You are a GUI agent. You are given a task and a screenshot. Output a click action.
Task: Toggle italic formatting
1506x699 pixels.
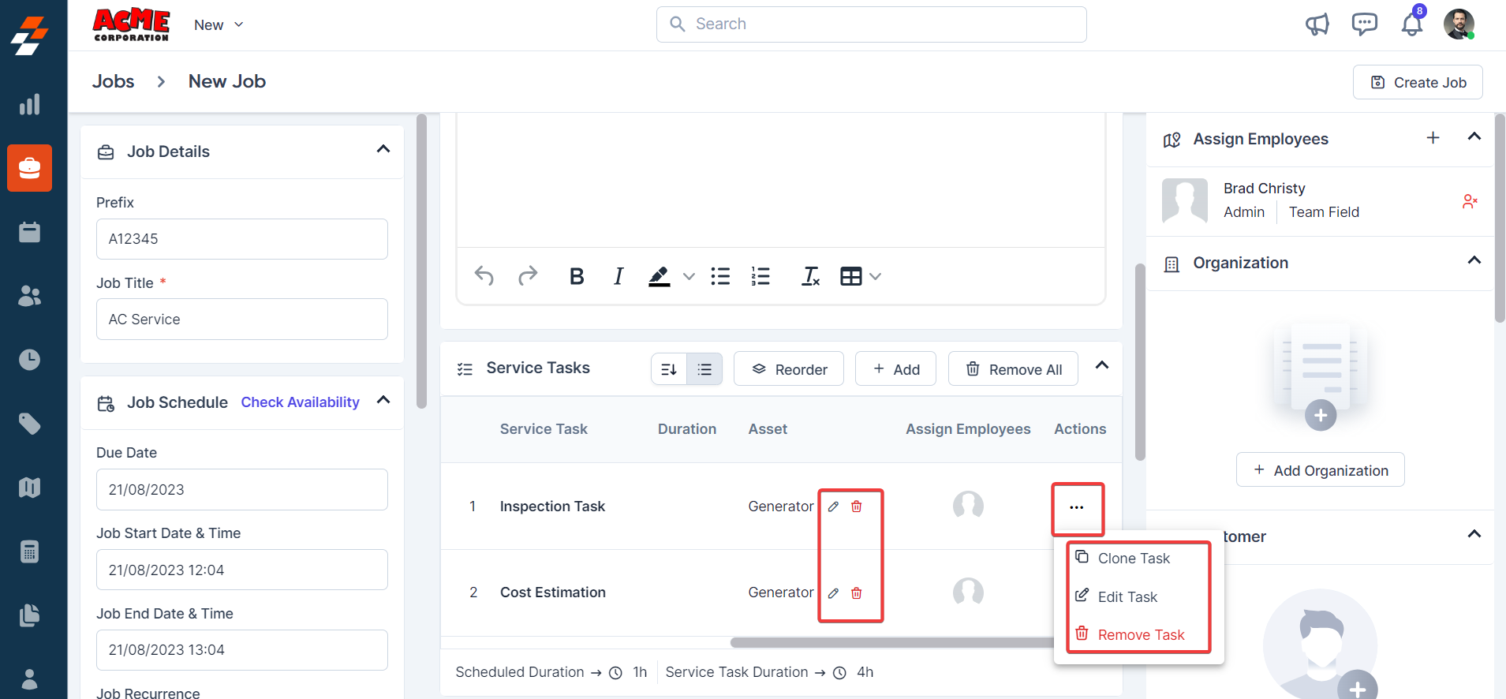click(618, 276)
